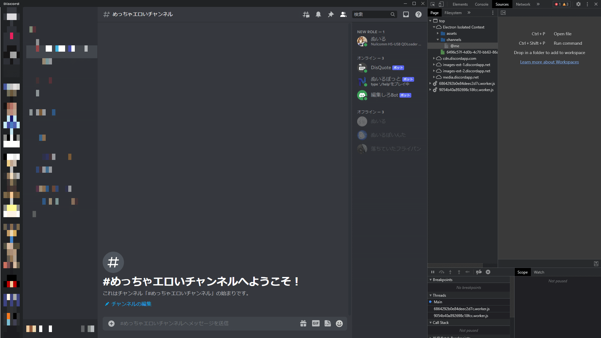Screen dimensions: 601x338
Task: Open Sources page pane three-dot menu
Action: (493, 13)
